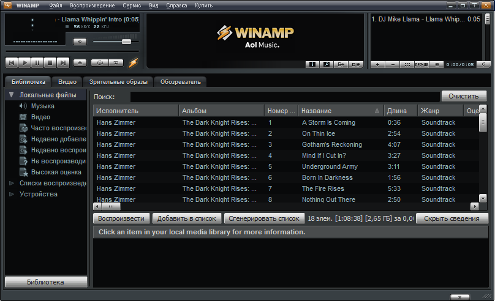Switch to the Зрительные образы tab

[x=118, y=81]
